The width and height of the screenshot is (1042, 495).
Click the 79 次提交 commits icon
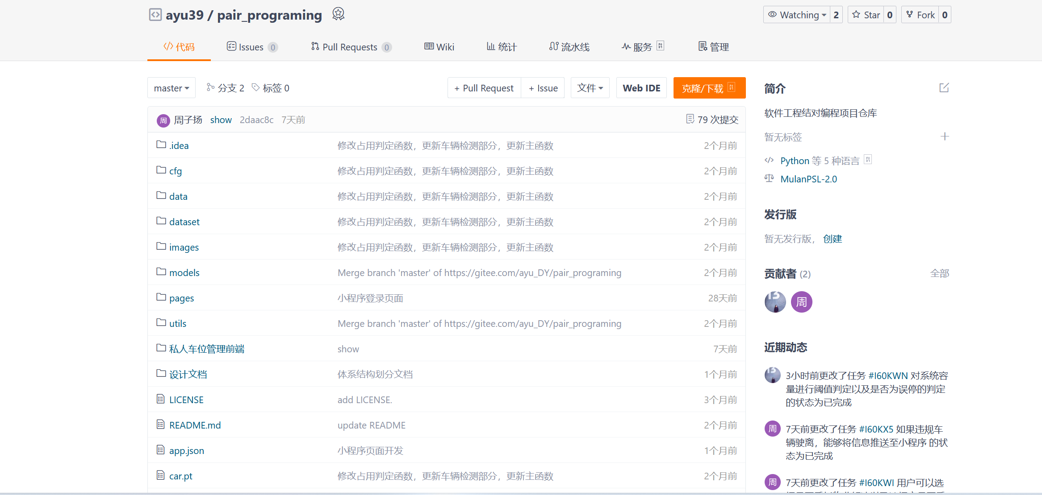click(690, 119)
